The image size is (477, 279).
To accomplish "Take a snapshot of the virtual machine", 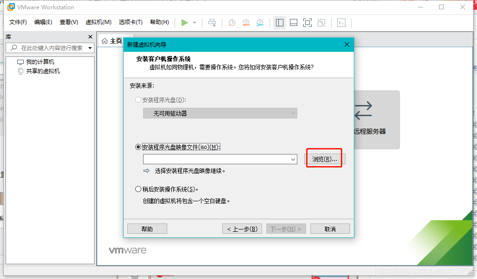I will pos(232,23).
